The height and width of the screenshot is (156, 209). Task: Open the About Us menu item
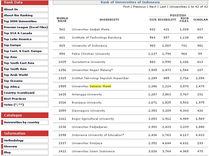[x=25, y=9]
